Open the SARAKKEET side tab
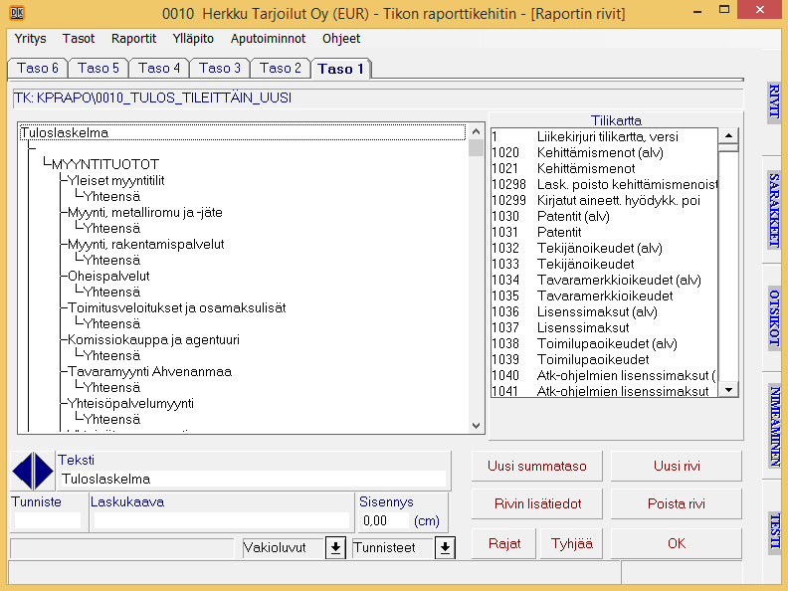788x591 pixels. 774,210
